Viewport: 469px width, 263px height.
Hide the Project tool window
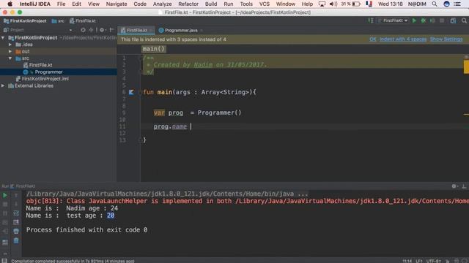(x=111, y=30)
